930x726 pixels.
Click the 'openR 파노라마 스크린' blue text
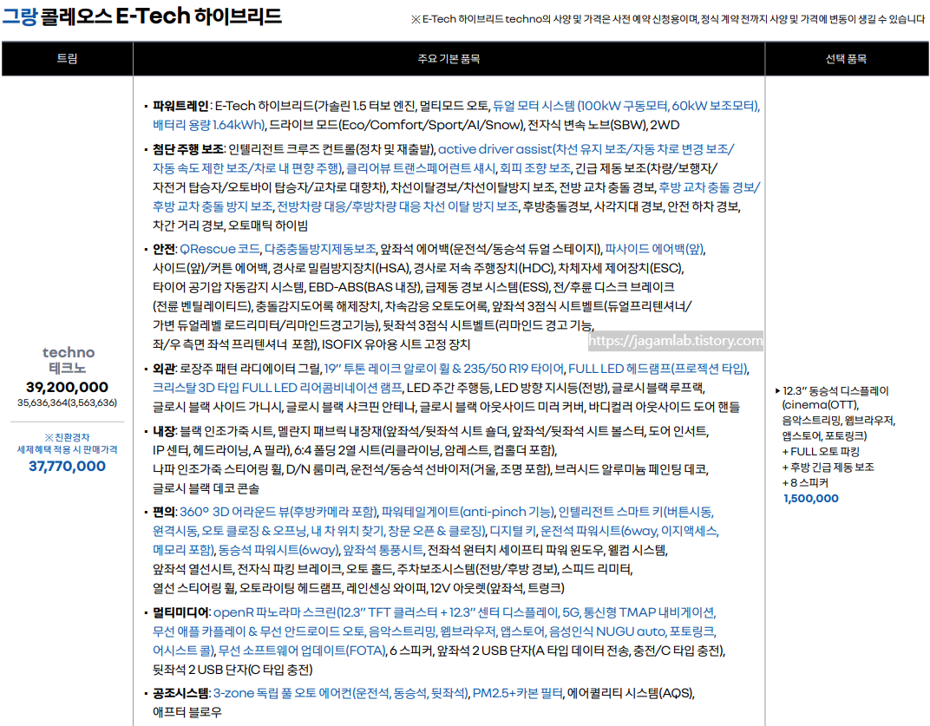[x=275, y=612]
